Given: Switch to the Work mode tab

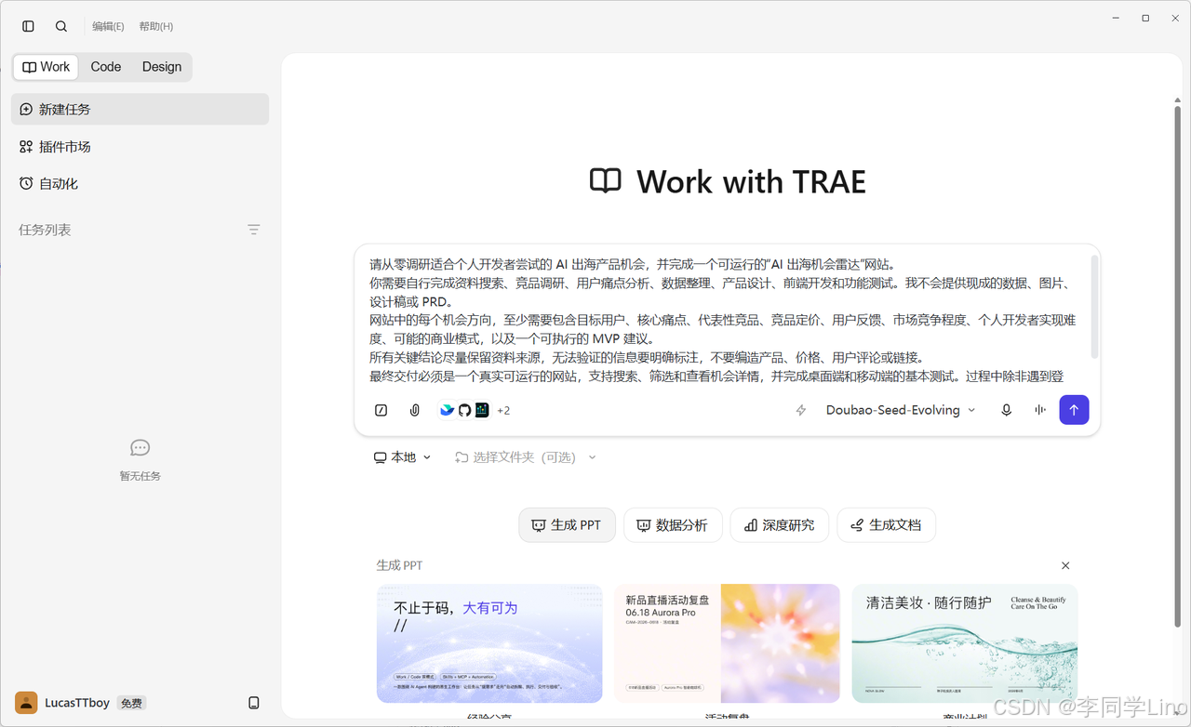Looking at the screenshot, I should 47,67.
